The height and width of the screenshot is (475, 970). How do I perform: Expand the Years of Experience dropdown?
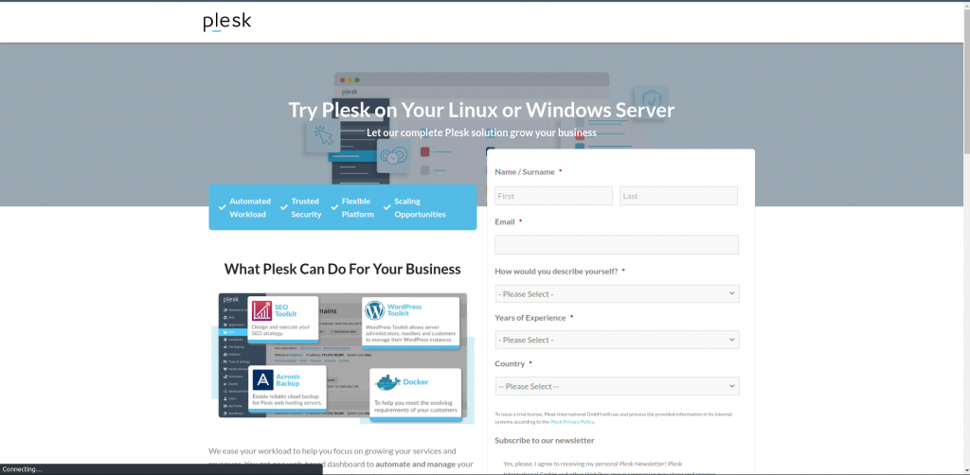pyautogui.click(x=617, y=340)
